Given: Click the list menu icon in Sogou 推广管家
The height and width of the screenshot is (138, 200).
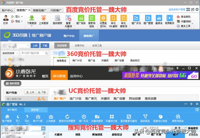Looking at the screenshot, I should pyautogui.click(x=197, y=110).
